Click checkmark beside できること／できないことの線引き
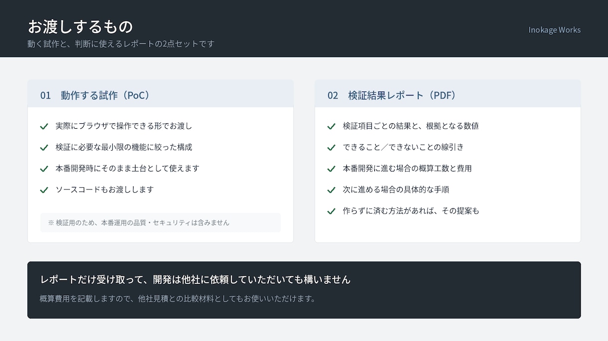 [x=331, y=148]
